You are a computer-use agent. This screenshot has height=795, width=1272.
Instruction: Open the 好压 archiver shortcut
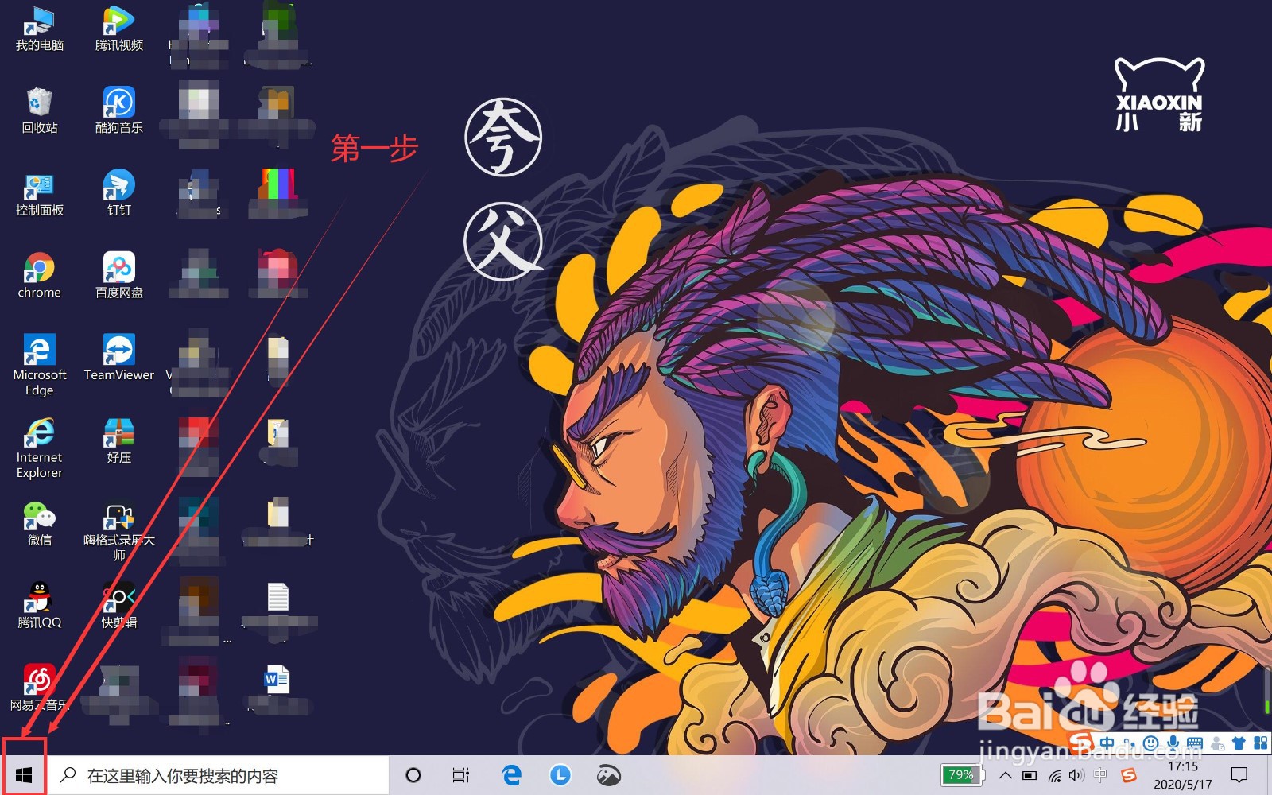point(118,441)
